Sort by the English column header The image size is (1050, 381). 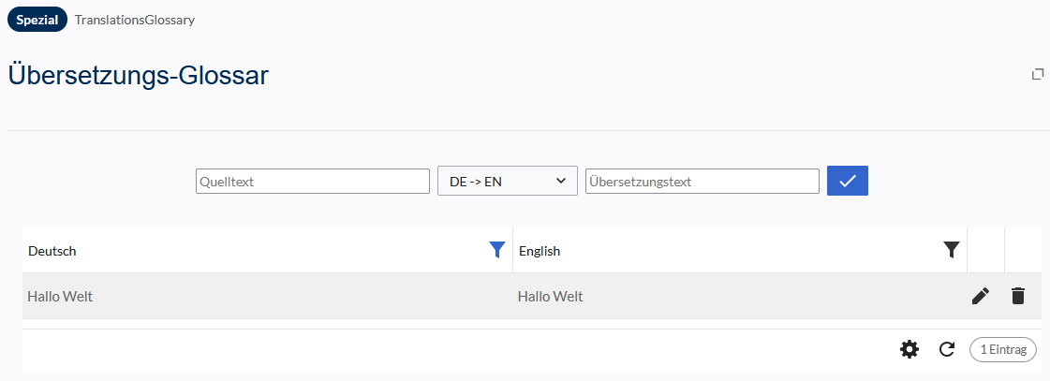pos(540,251)
